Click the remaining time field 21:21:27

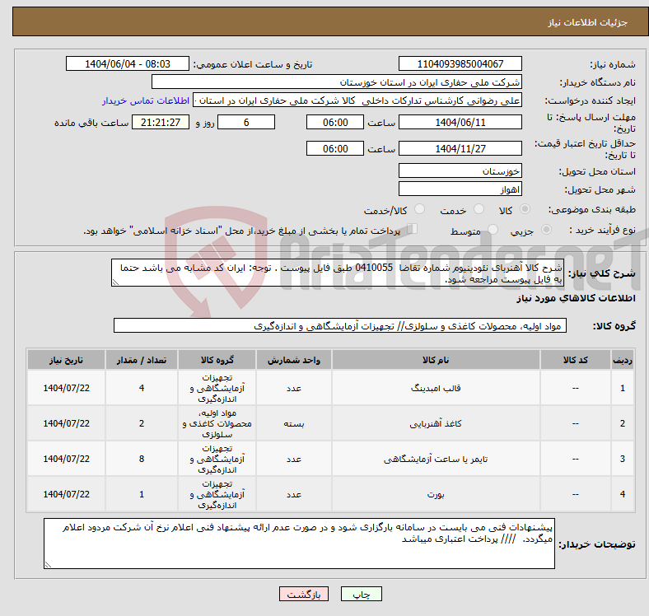[161, 122]
